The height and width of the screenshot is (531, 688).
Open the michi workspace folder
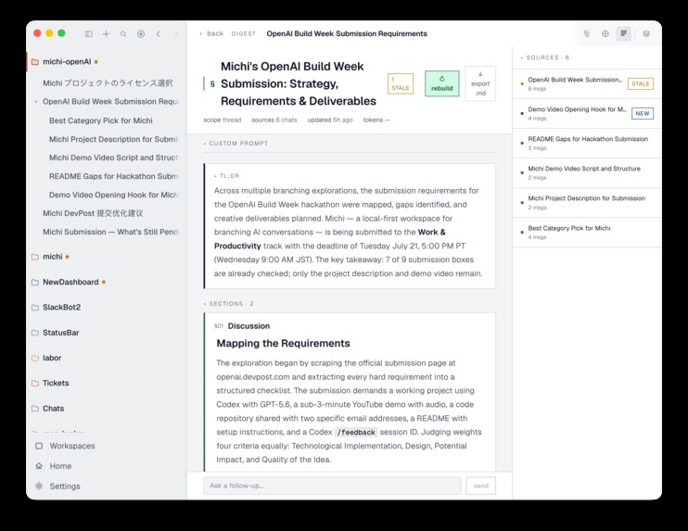tap(53, 257)
